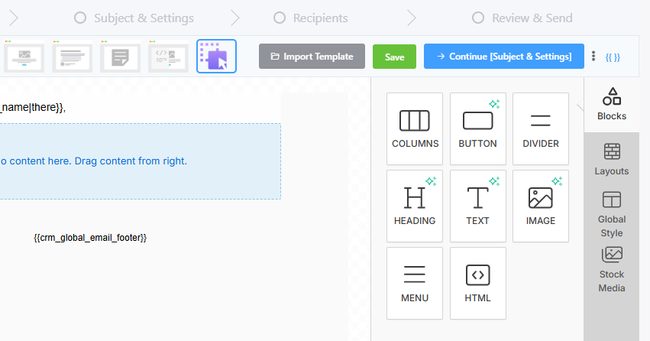Select the Columns block
The height and width of the screenshot is (341, 650).
click(415, 128)
